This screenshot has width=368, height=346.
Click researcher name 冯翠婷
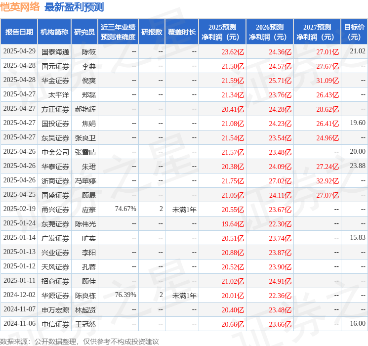click(85, 181)
